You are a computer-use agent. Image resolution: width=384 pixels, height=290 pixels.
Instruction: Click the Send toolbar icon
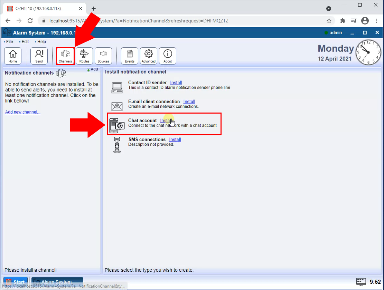tap(39, 56)
